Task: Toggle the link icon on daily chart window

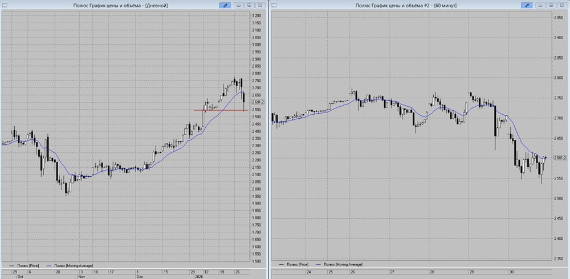Action: (225, 6)
